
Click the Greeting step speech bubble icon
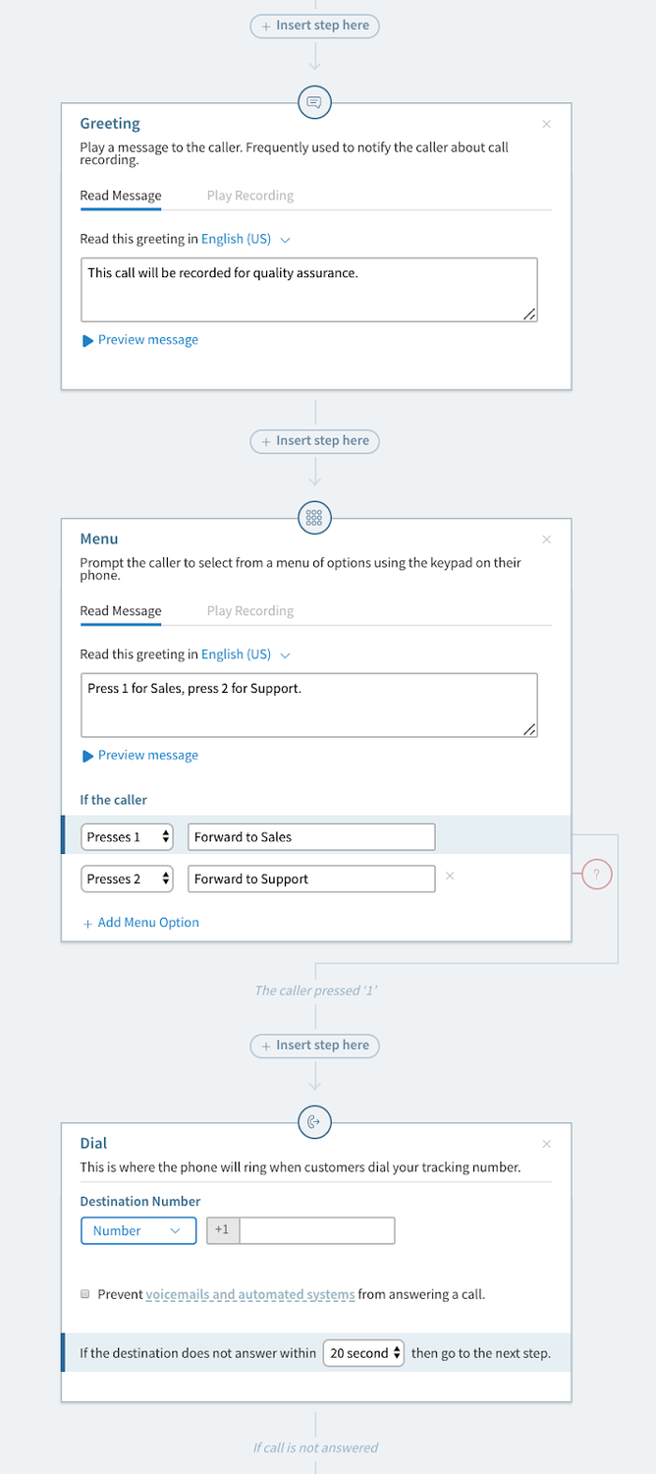pos(314,102)
